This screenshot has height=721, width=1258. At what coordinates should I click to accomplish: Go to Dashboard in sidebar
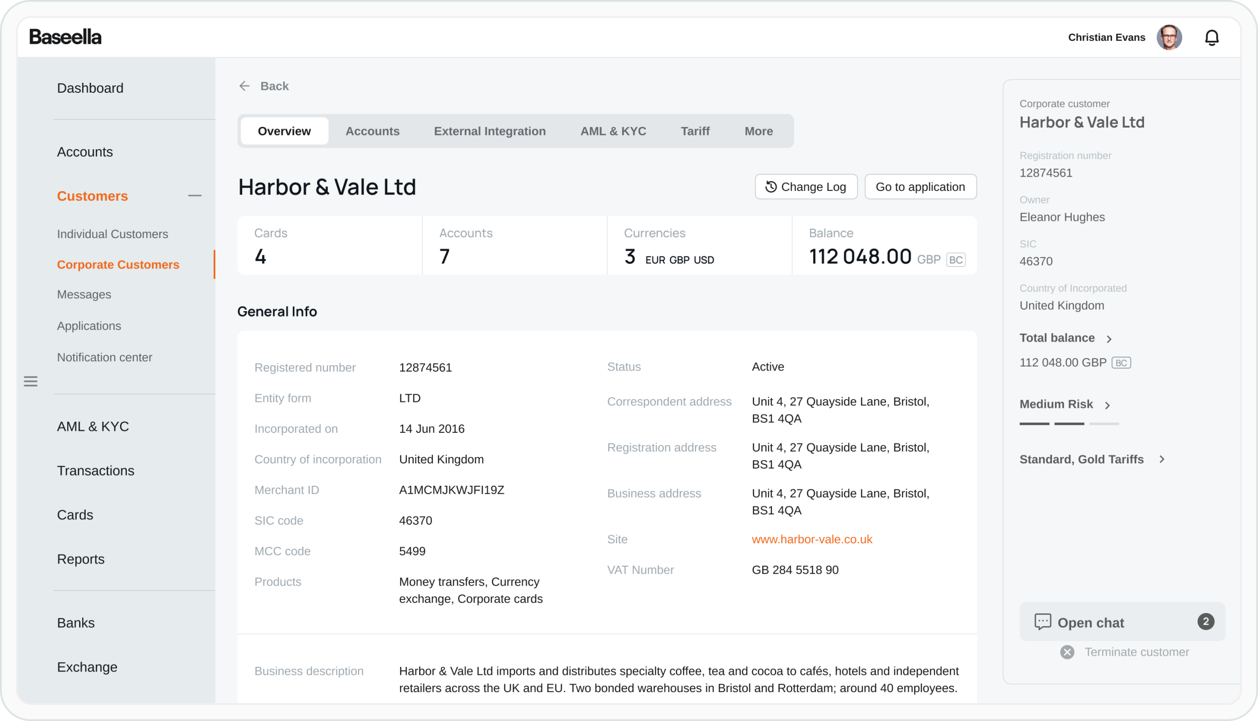tap(90, 88)
